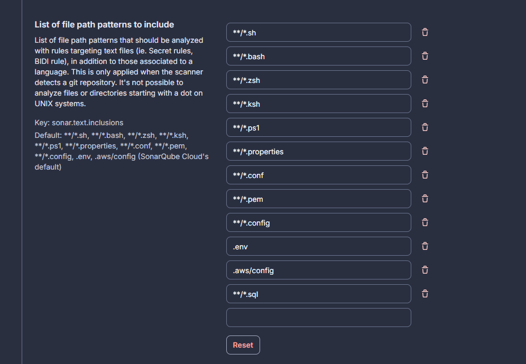
Task: Delete the **/*.sql pattern entry
Action: click(425, 294)
